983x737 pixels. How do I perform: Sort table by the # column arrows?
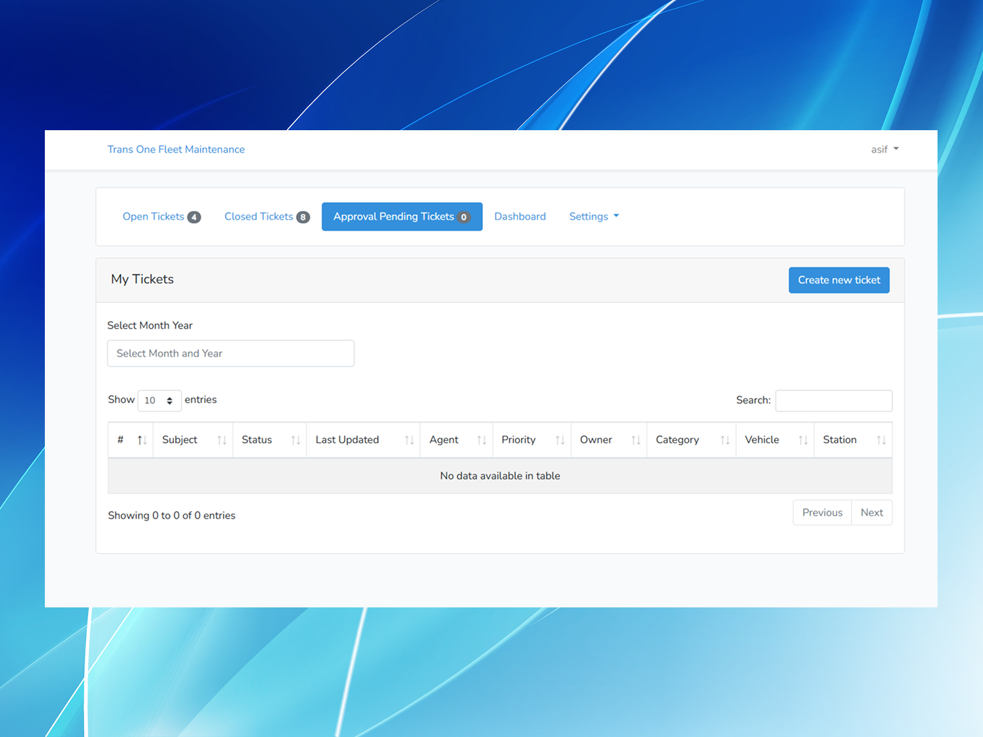pyautogui.click(x=142, y=440)
